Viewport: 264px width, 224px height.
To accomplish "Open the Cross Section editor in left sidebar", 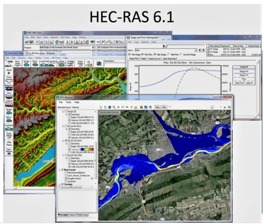I will tap(9, 80).
